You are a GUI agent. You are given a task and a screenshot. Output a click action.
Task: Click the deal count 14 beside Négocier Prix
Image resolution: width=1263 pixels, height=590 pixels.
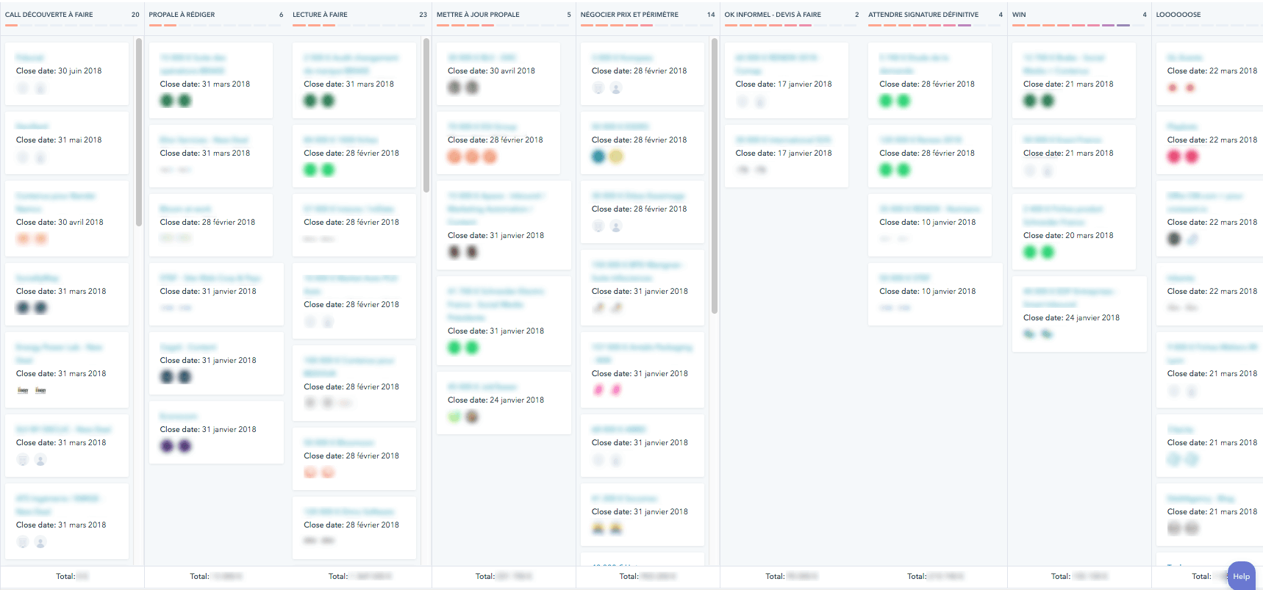click(x=711, y=15)
